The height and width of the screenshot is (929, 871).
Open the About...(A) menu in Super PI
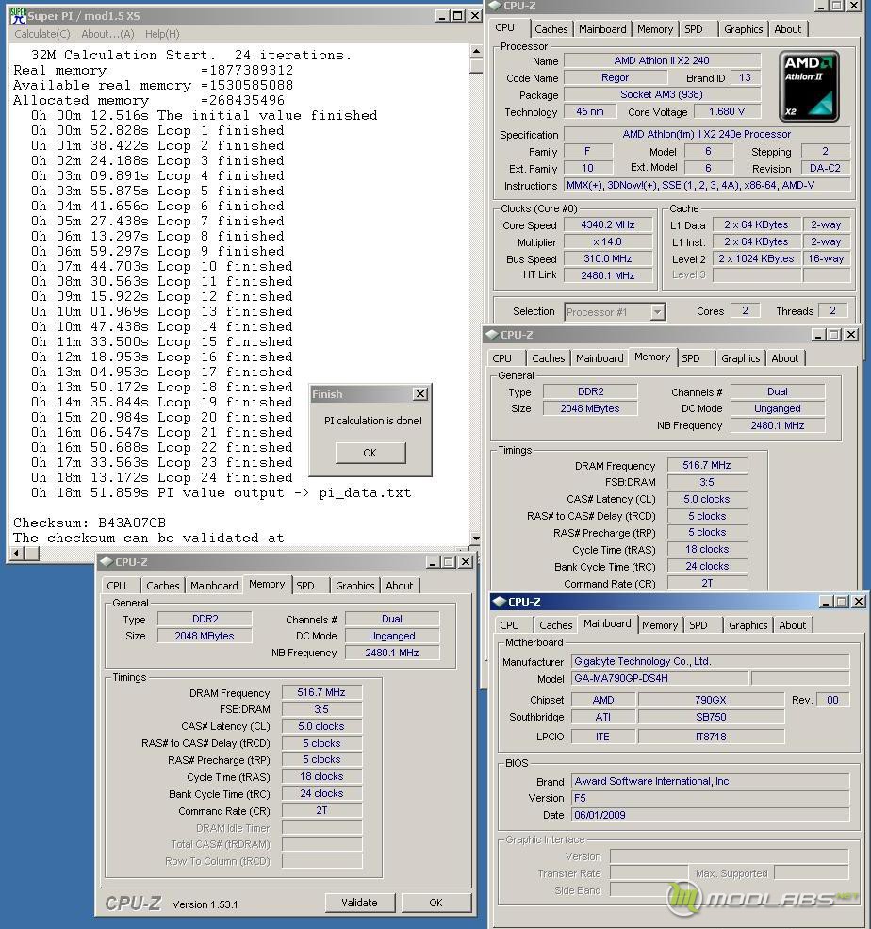point(107,34)
